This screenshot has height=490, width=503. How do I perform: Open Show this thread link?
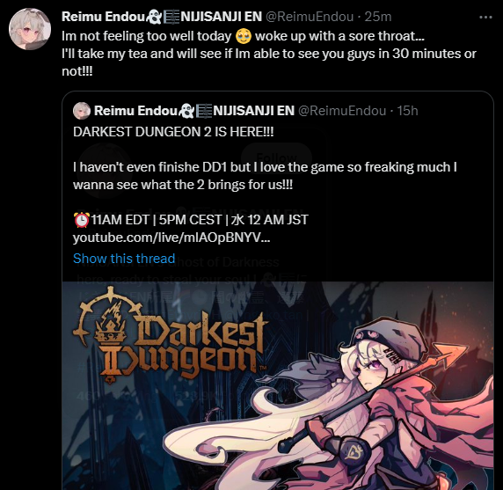pyautogui.click(x=124, y=259)
